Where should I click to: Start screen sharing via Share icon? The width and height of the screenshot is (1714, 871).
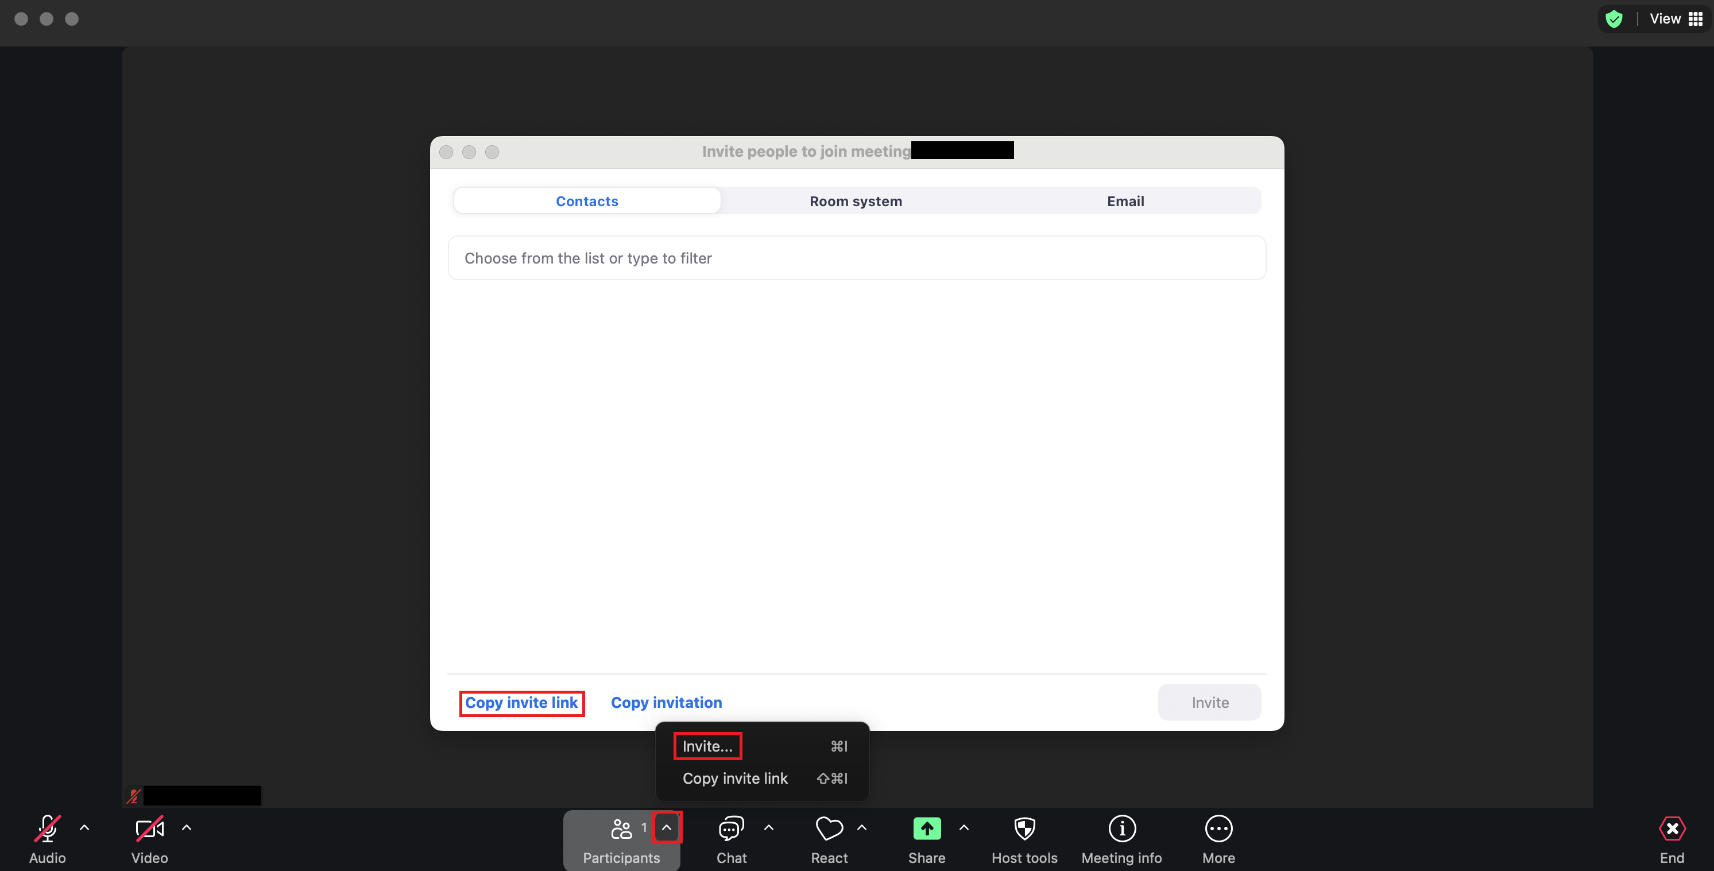926,829
